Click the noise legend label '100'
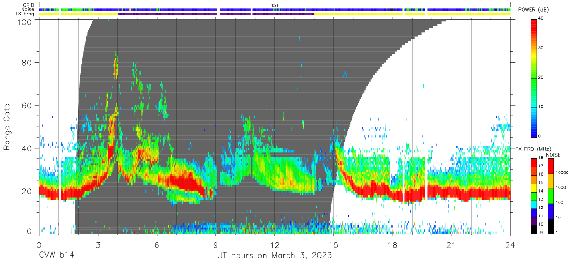 coord(560,202)
